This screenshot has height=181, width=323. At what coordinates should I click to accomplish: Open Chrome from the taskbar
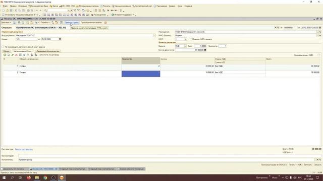click(x=45, y=177)
